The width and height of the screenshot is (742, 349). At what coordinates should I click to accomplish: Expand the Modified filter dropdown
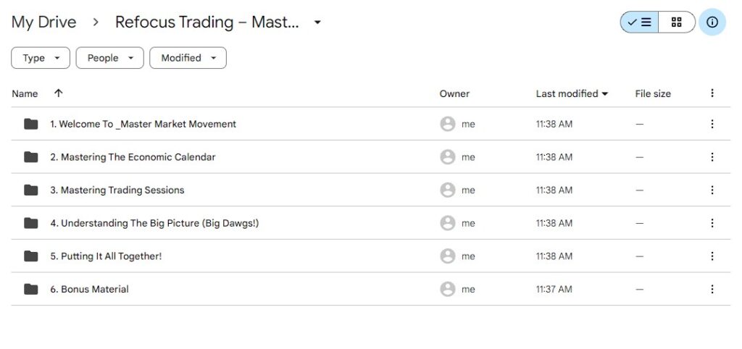[x=188, y=58]
